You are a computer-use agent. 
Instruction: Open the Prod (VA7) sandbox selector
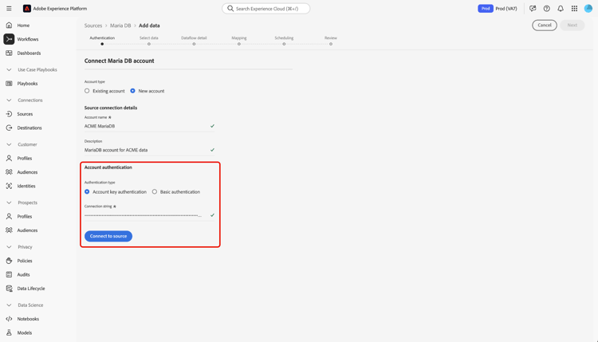[506, 9]
